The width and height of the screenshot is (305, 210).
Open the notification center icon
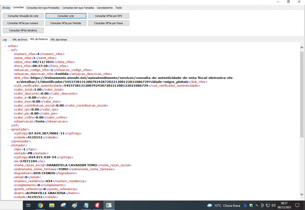click(297, 206)
